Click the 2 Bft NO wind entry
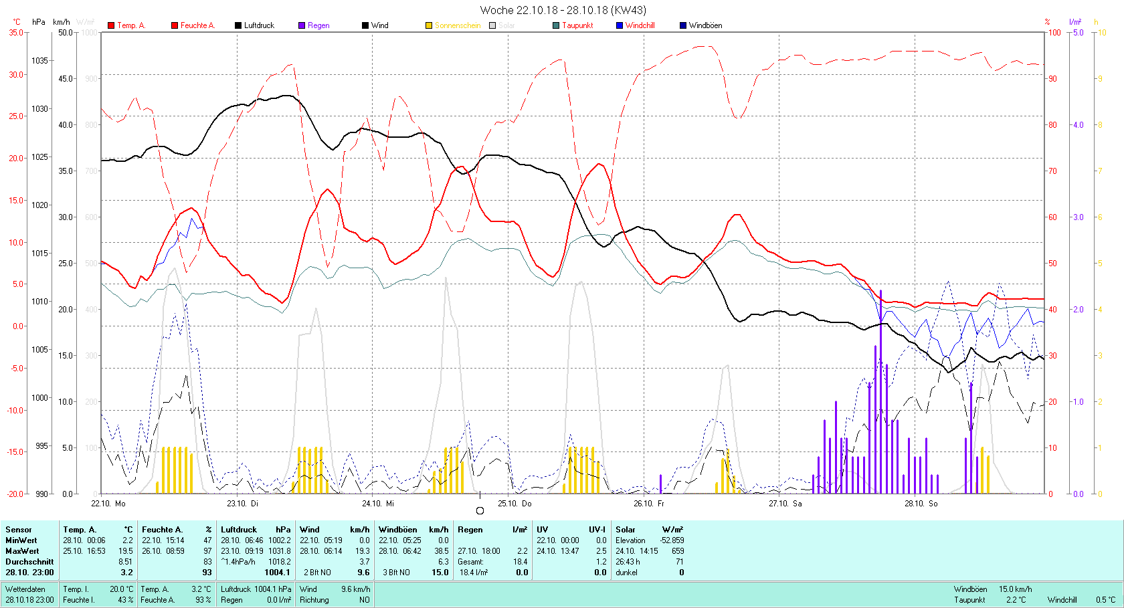The width and height of the screenshot is (1124, 608). click(x=317, y=573)
